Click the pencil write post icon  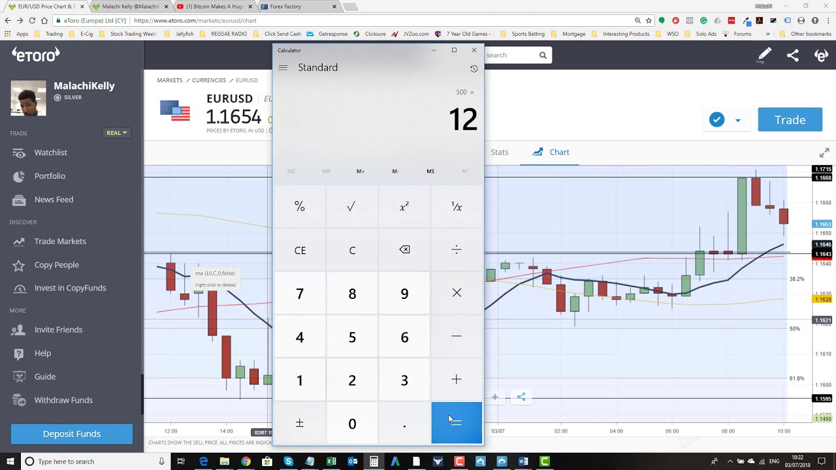tap(764, 55)
